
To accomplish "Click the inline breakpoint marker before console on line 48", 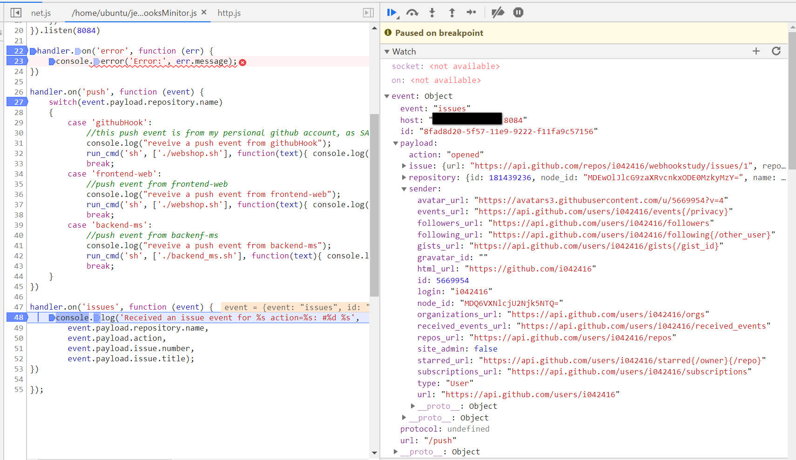I will pos(52,318).
